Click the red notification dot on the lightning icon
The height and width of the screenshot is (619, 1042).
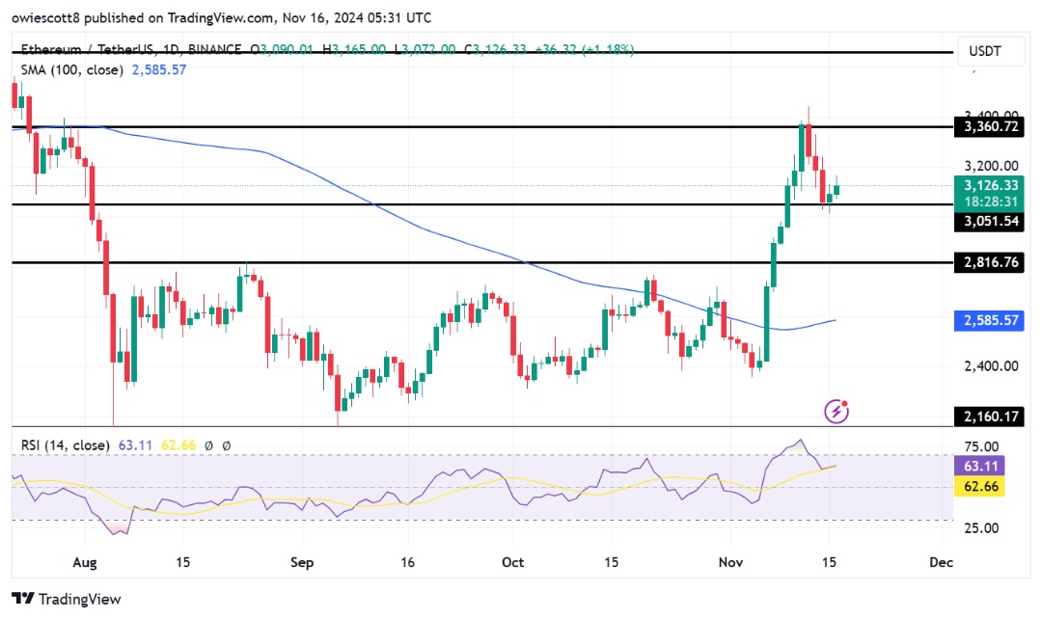(x=843, y=403)
